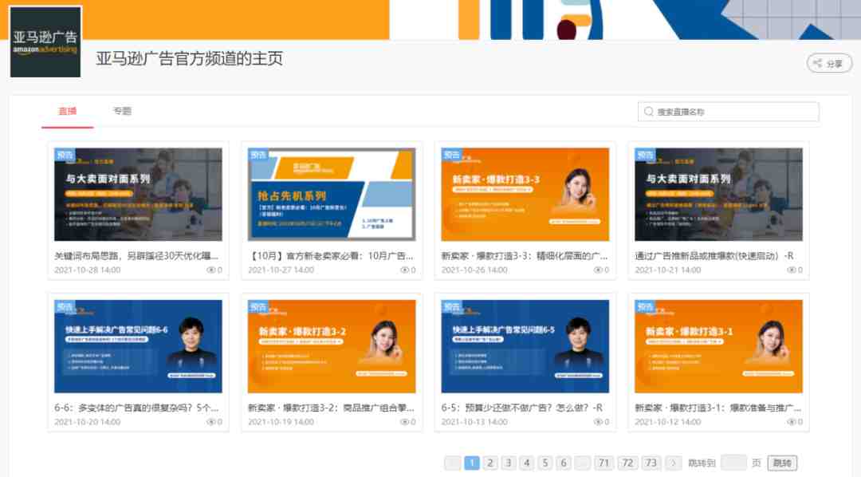Switch to the 直播 tab

coord(68,111)
